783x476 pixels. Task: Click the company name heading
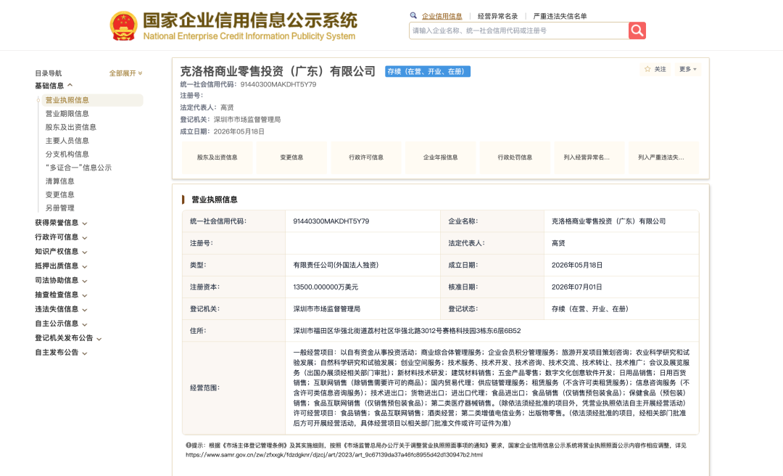pos(278,72)
